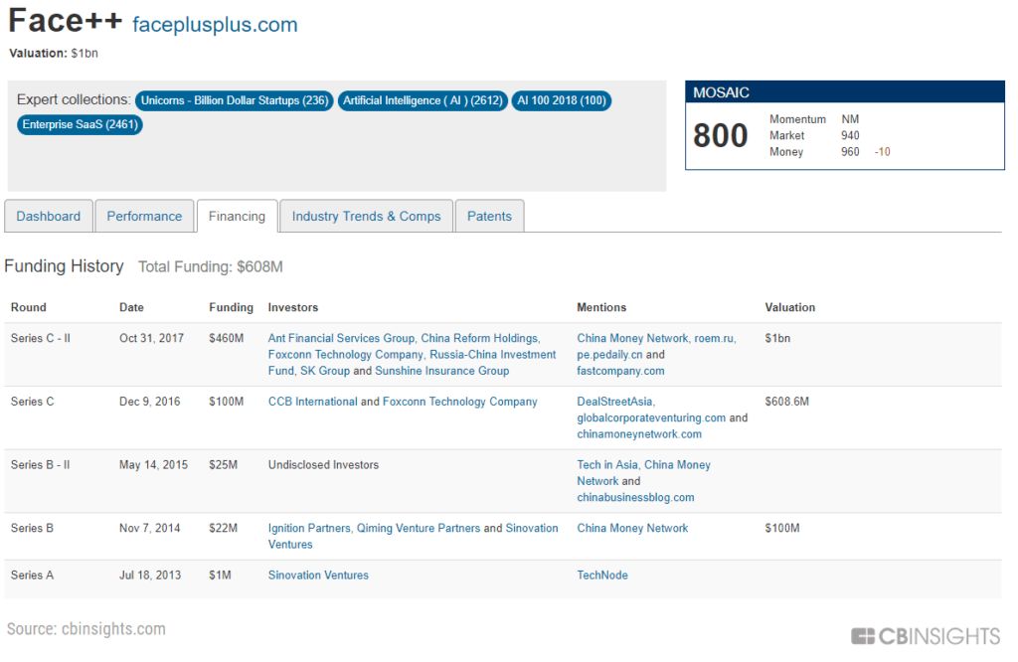Click the Investors column header

tap(293, 307)
